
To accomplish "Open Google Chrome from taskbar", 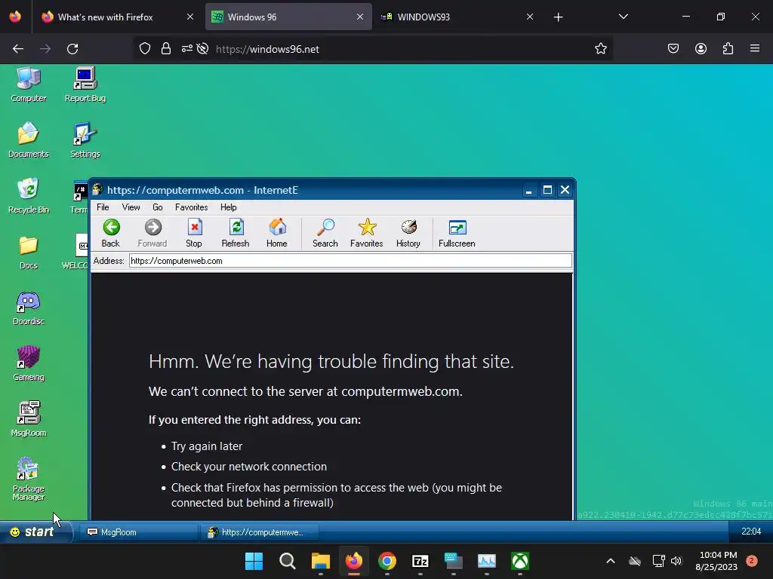I will [x=387, y=561].
